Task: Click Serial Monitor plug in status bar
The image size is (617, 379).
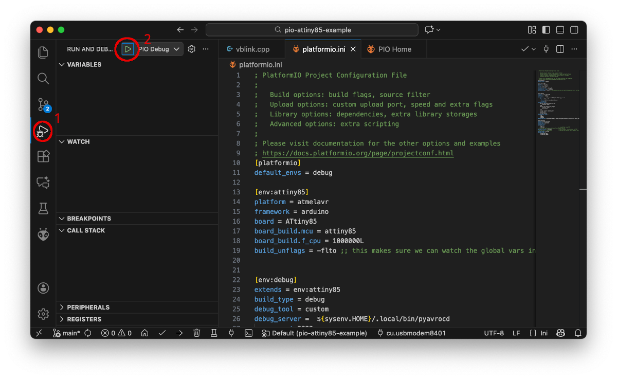Action: click(231, 333)
